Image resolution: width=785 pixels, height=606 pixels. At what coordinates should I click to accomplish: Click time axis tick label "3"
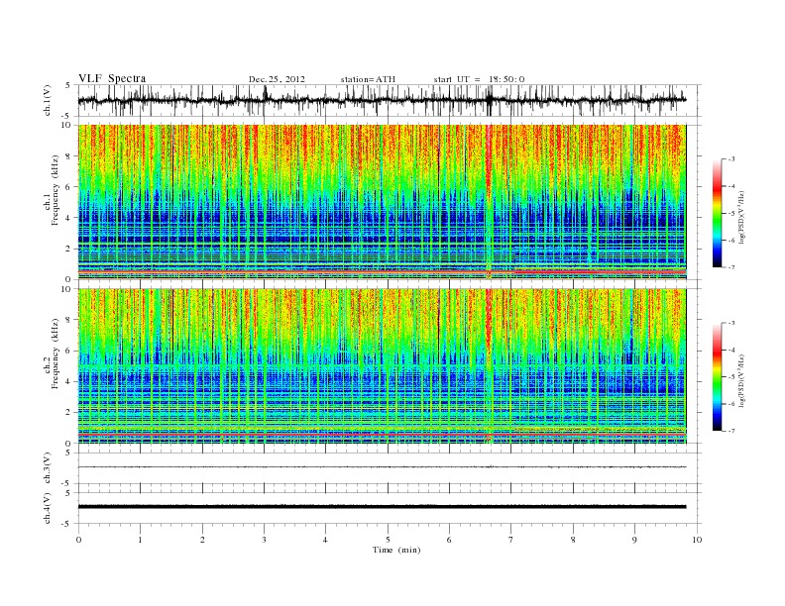click(264, 540)
